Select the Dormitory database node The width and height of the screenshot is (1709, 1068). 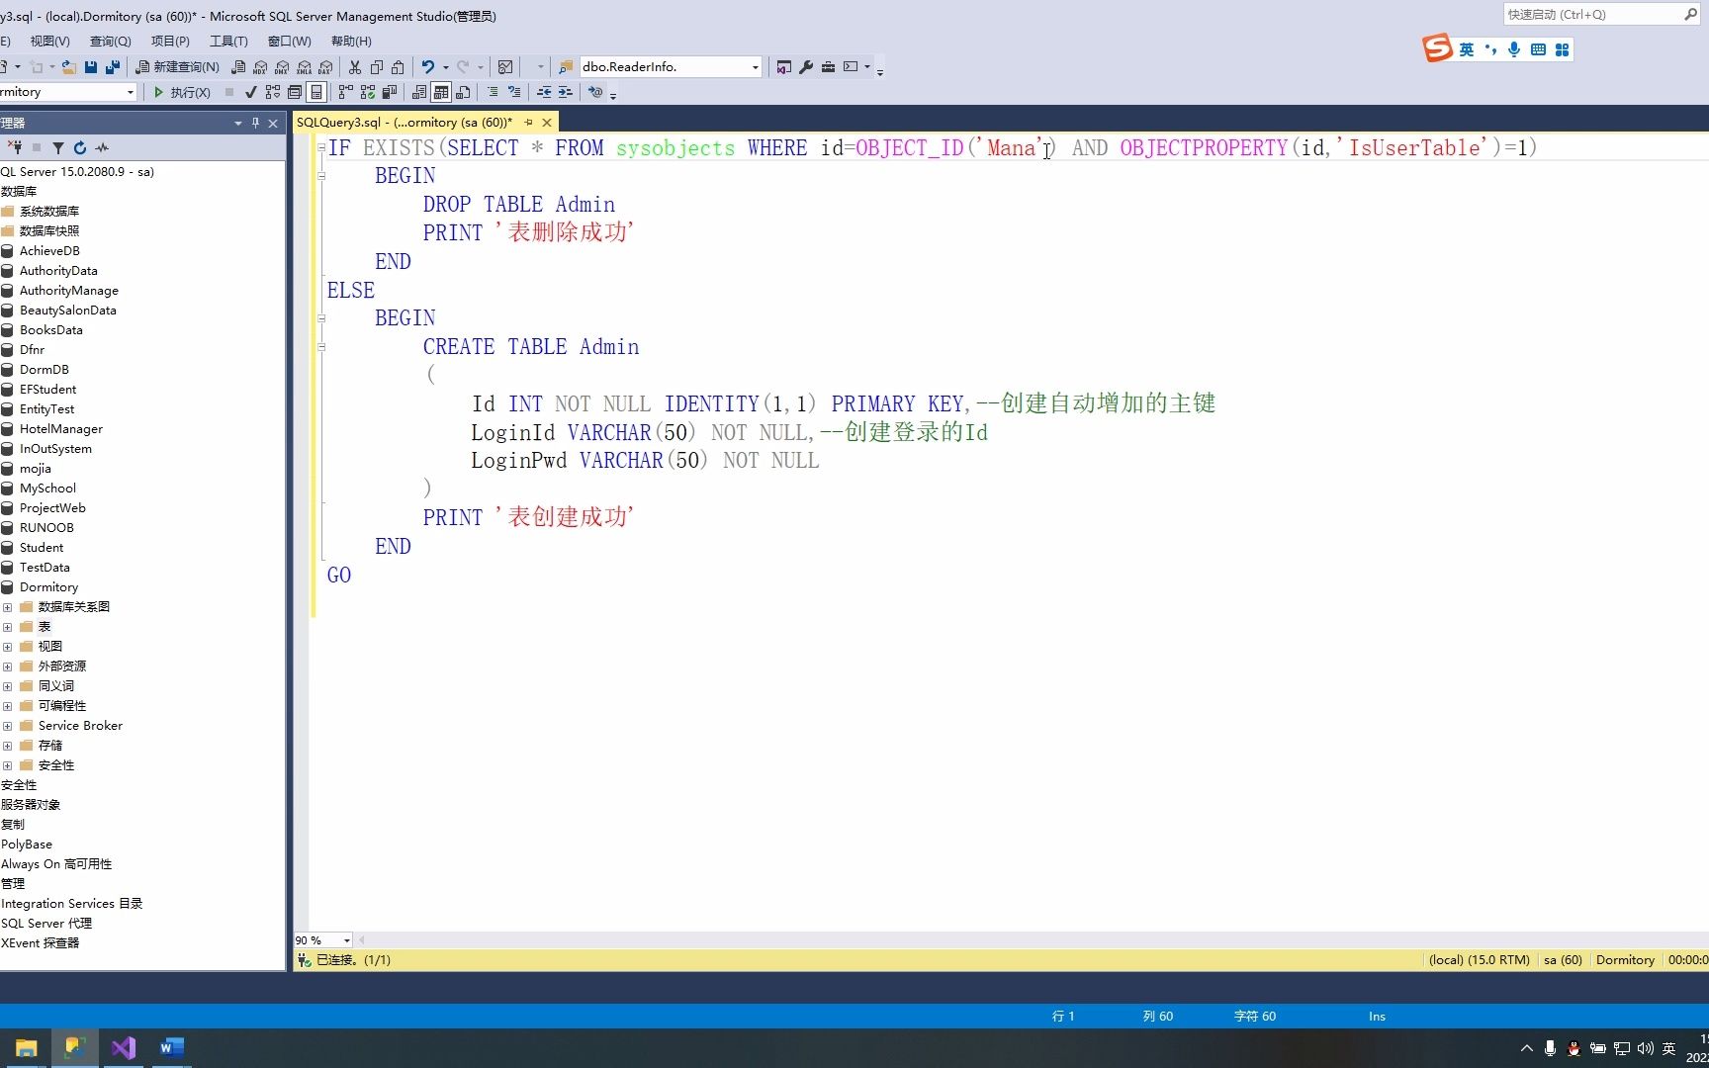[48, 586]
